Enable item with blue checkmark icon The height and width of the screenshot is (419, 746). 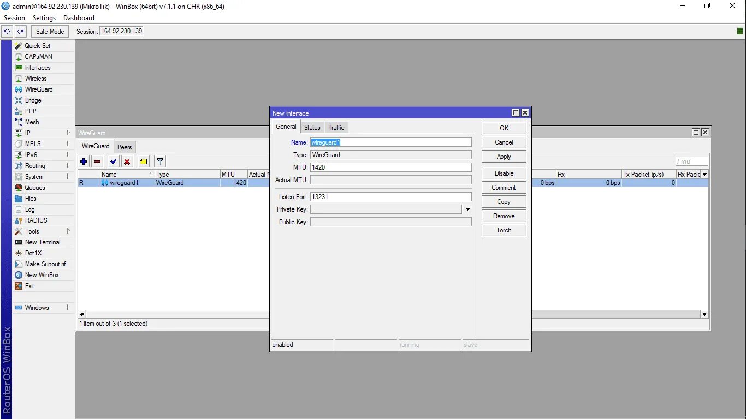[114, 161]
